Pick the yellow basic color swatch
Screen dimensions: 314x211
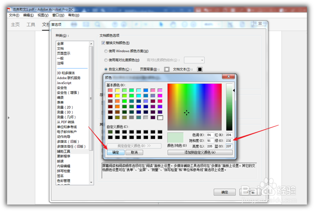(x=117, y=96)
